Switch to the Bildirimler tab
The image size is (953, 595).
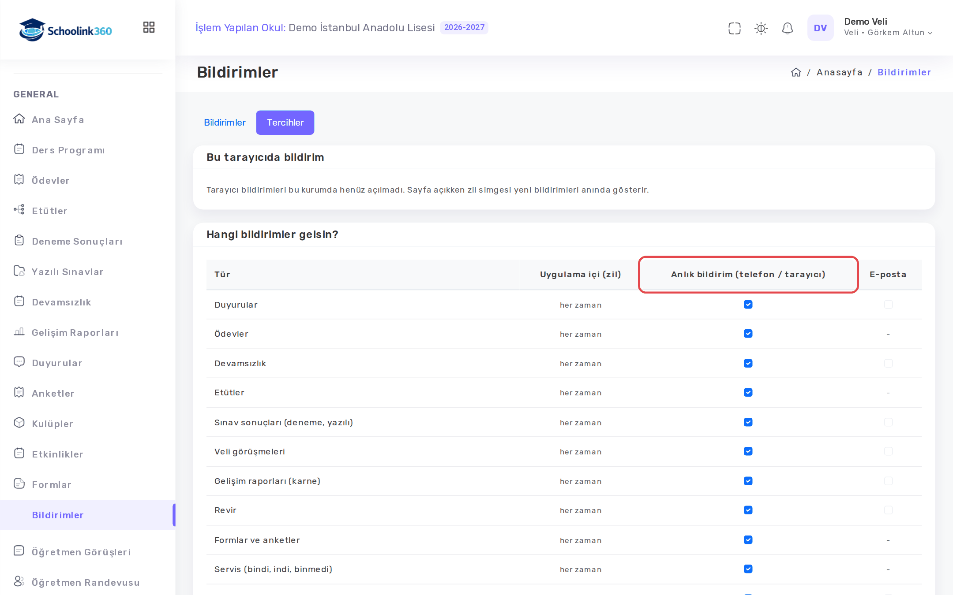click(225, 123)
